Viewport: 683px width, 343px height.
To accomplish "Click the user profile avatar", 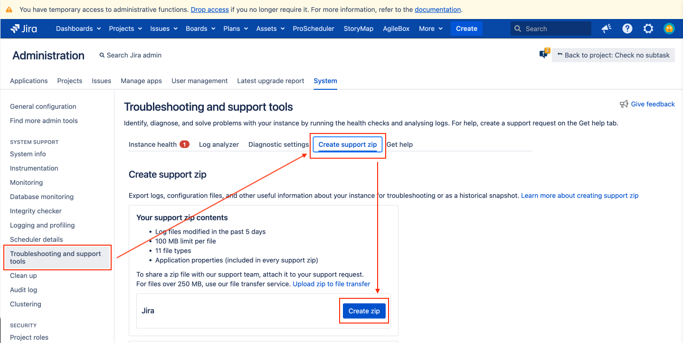I will [669, 29].
